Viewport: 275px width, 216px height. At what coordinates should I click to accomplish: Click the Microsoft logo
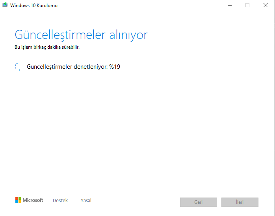29,200
